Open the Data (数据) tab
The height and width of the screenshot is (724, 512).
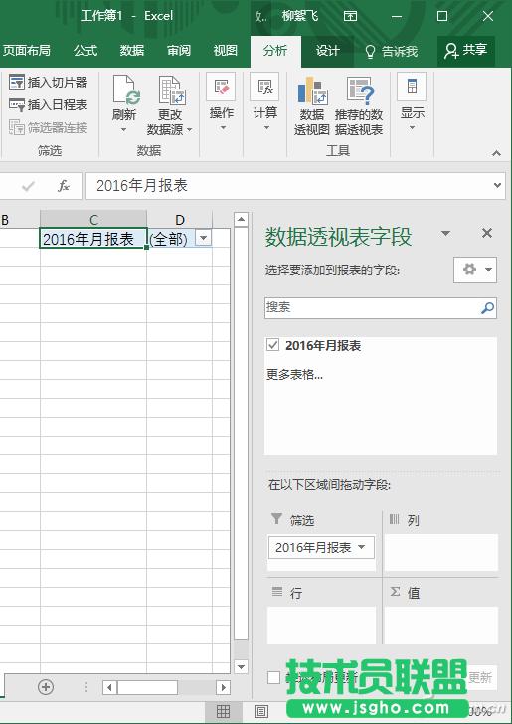pyautogui.click(x=132, y=51)
